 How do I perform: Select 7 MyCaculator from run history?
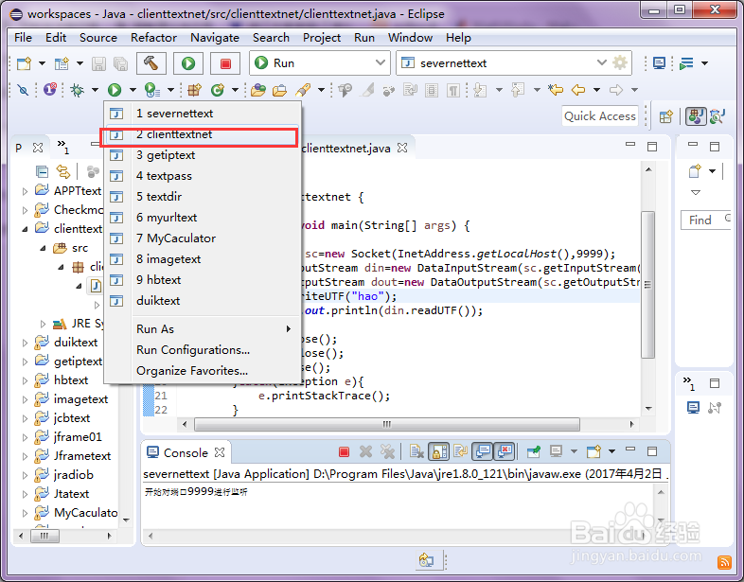[x=203, y=238]
